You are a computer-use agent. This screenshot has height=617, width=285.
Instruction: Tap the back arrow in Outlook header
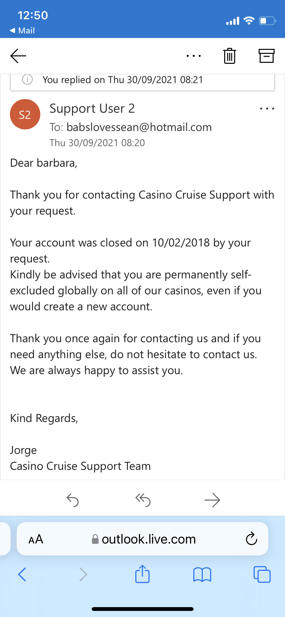pos(18,56)
